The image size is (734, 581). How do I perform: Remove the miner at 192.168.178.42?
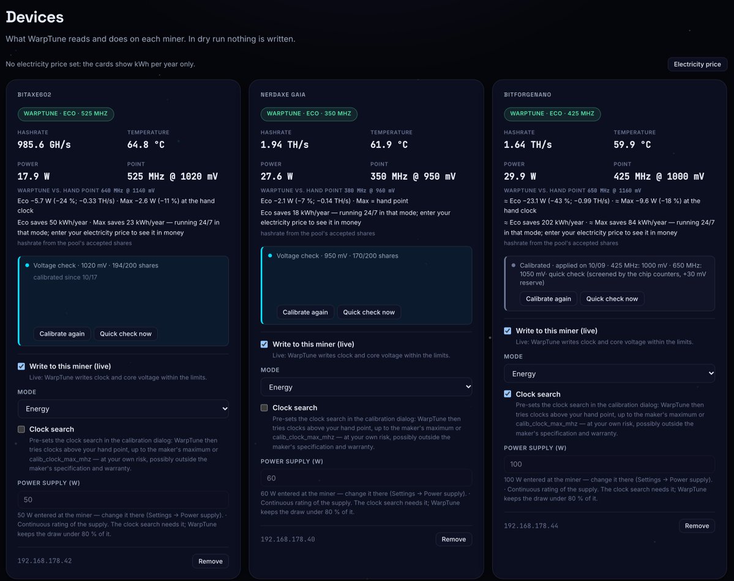[210, 561]
